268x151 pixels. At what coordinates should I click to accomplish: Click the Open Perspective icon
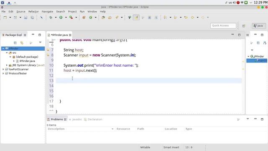244,26
